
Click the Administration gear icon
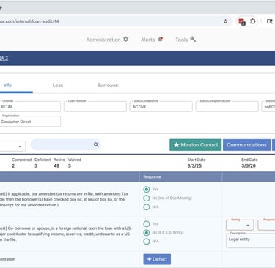point(125,39)
